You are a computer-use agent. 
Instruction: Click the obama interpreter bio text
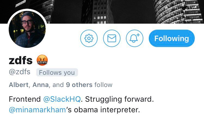pyautogui.click(x=107, y=110)
